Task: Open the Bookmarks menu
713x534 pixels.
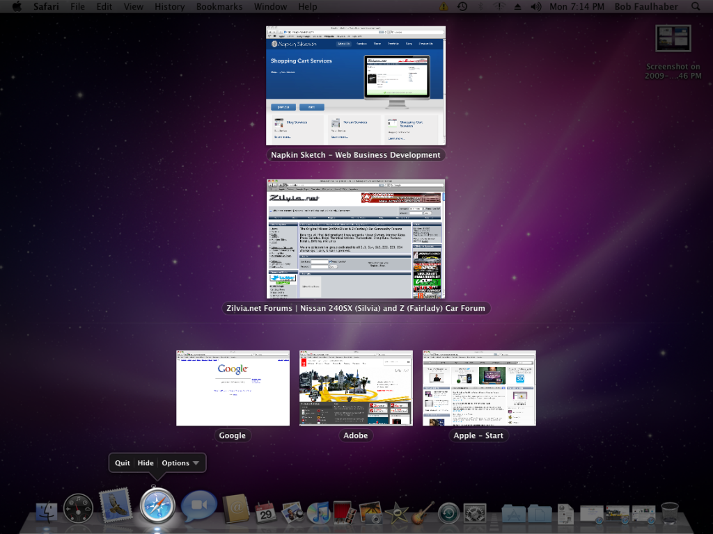Action: [219, 6]
